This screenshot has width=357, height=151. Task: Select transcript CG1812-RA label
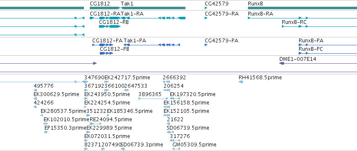tap(105, 14)
